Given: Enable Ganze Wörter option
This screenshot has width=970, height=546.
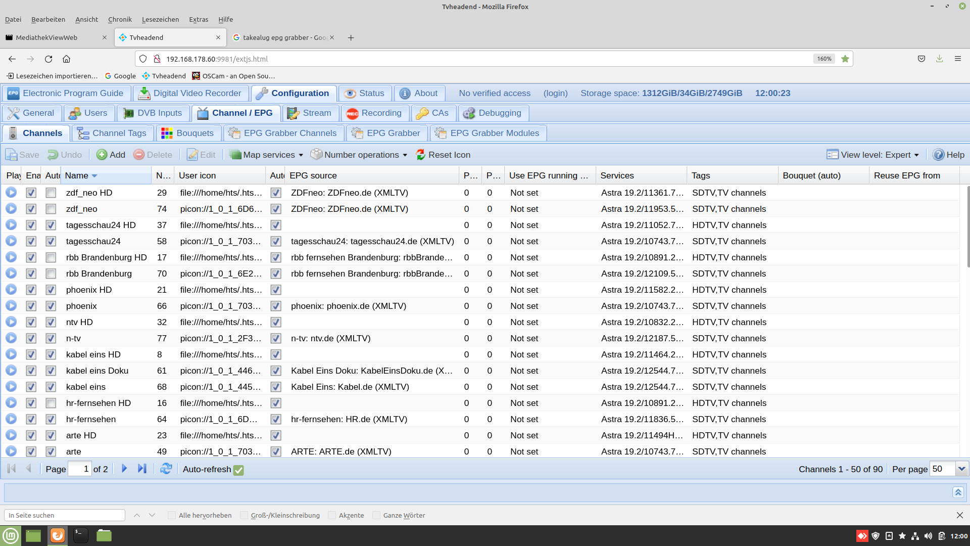Looking at the screenshot, I should click(376, 515).
